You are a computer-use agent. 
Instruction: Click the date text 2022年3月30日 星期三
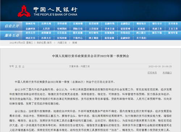pyautogui.click(x=21, y=43)
